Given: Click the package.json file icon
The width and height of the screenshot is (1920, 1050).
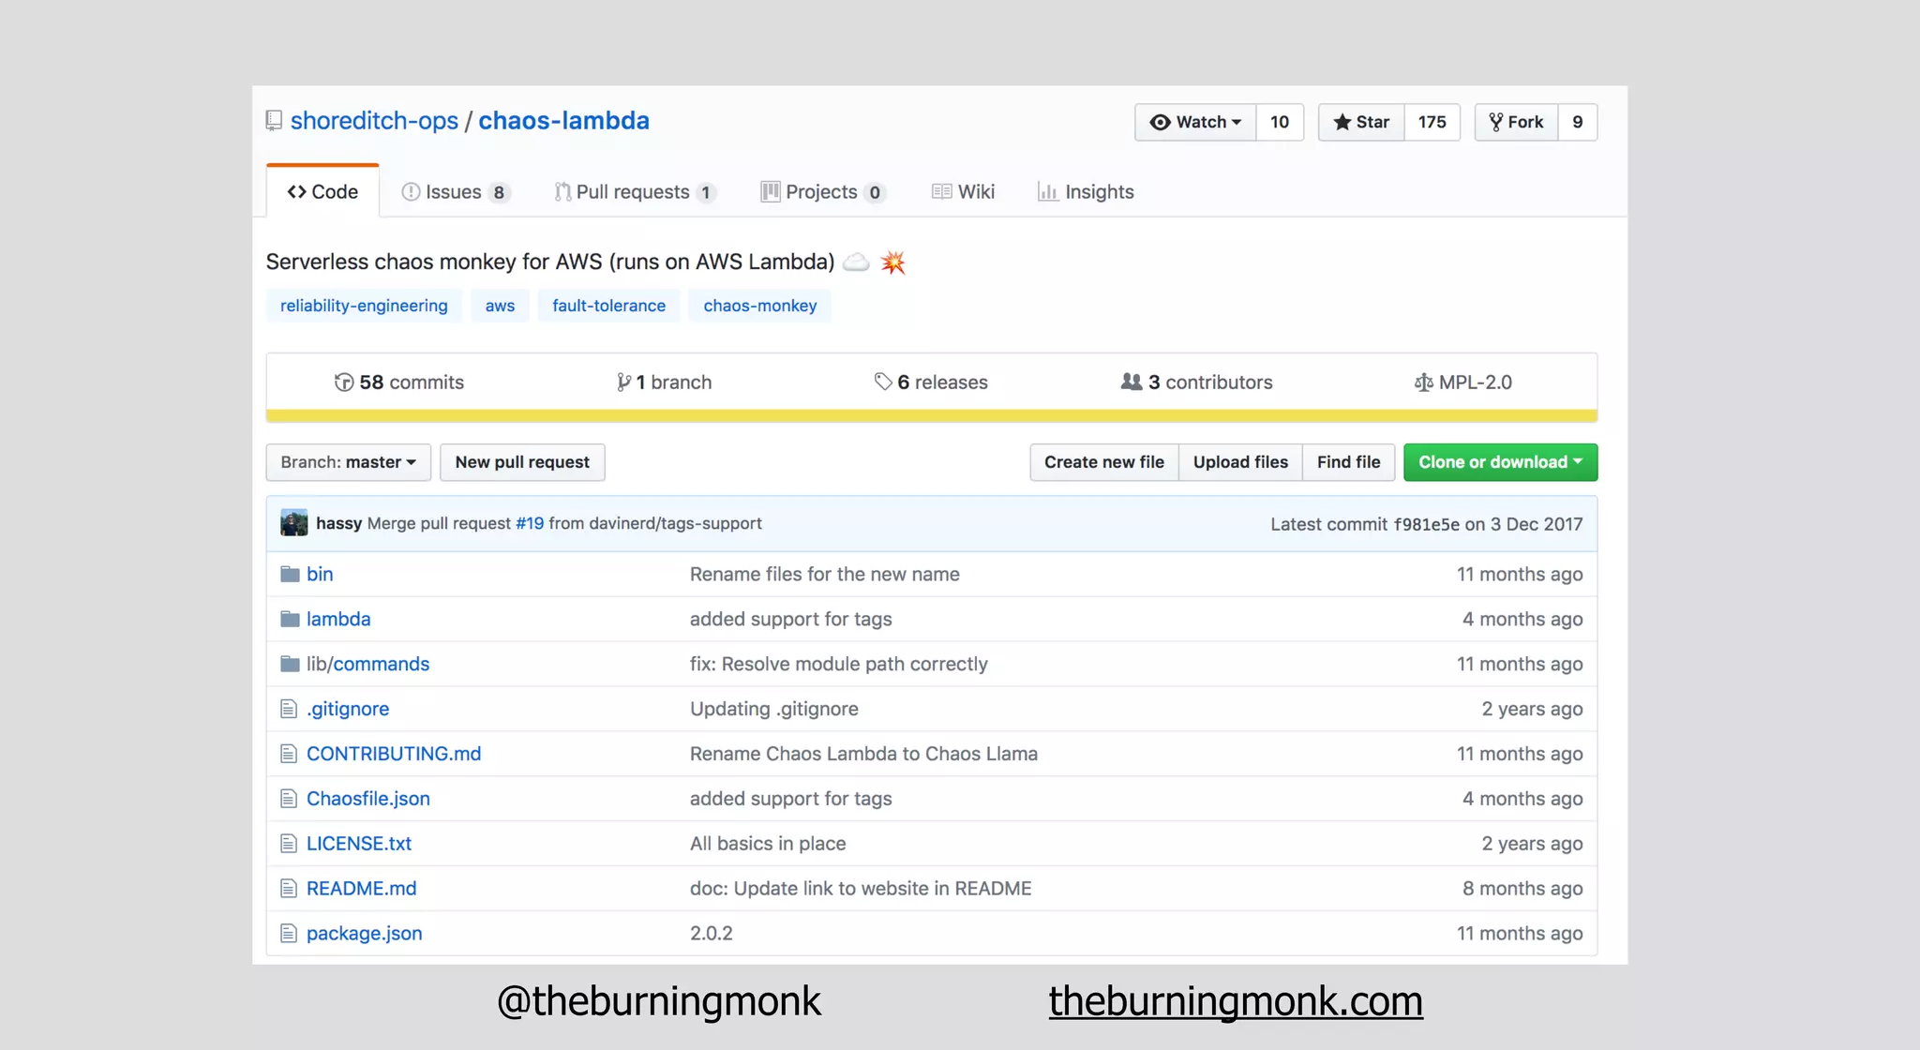Looking at the screenshot, I should pyautogui.click(x=289, y=934).
